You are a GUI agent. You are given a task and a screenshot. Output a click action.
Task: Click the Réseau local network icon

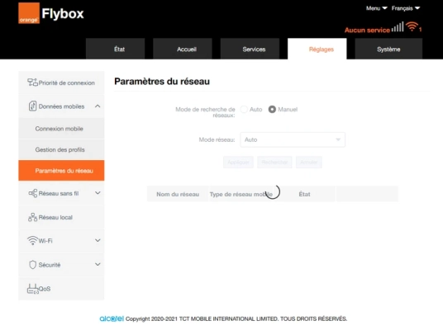tap(32, 217)
